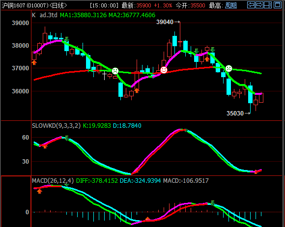Click the <日线> daily period label
Viewport: 285px width, 227px height.
58,5
